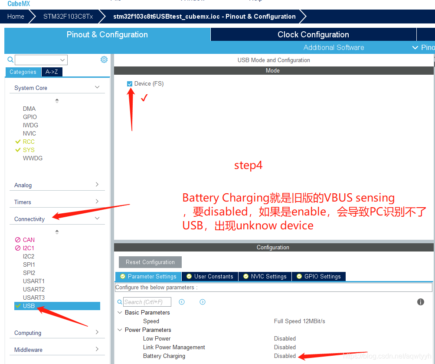Screen dimensions: 435x364
Task: Open the User Constants tab
Action: [210, 276]
